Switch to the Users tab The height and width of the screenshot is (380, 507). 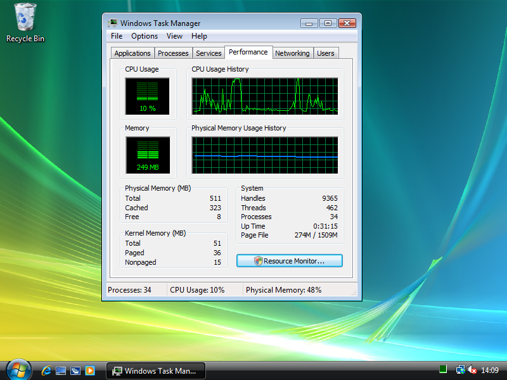[x=326, y=53]
